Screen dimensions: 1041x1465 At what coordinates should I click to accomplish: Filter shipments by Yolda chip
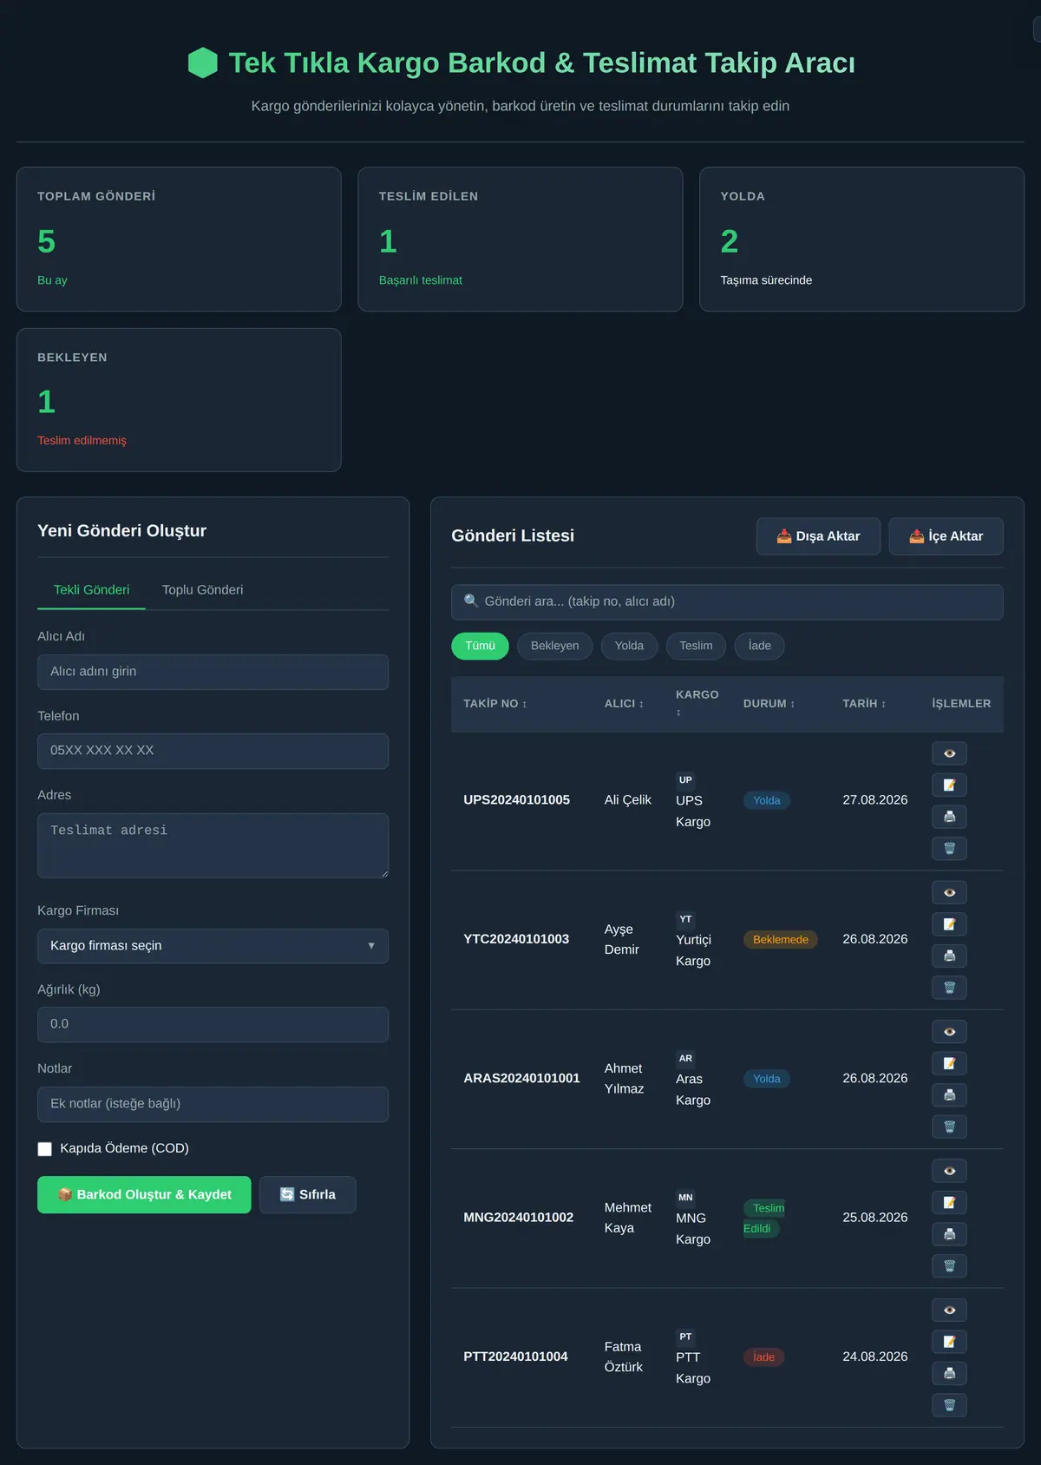(629, 646)
